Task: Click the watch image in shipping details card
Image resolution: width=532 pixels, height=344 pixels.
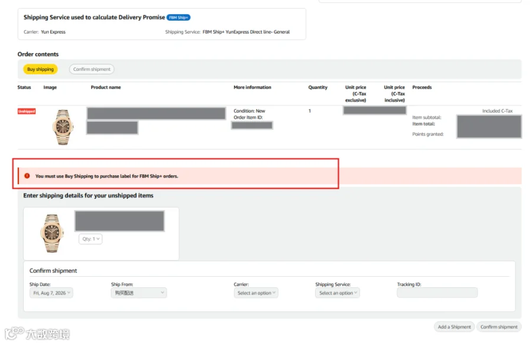Action: click(x=52, y=233)
